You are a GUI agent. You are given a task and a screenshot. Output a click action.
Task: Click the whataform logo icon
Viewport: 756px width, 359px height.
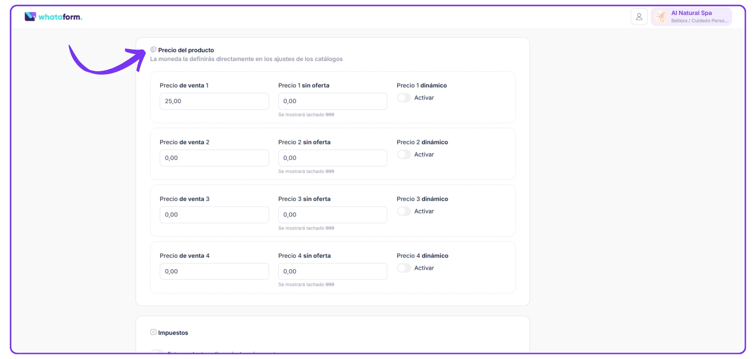(30, 17)
